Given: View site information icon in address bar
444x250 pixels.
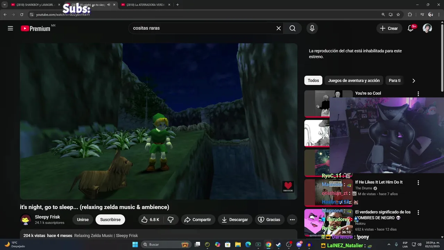Looking at the screenshot, I should pos(31,15).
